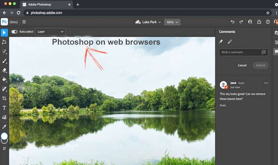Click Jane's comment text about the sky
The width and height of the screenshot is (278, 165).
tap(243, 97)
